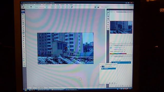Pick a color from the spectrum ramp
164x92 pixels.
pos(118,54)
